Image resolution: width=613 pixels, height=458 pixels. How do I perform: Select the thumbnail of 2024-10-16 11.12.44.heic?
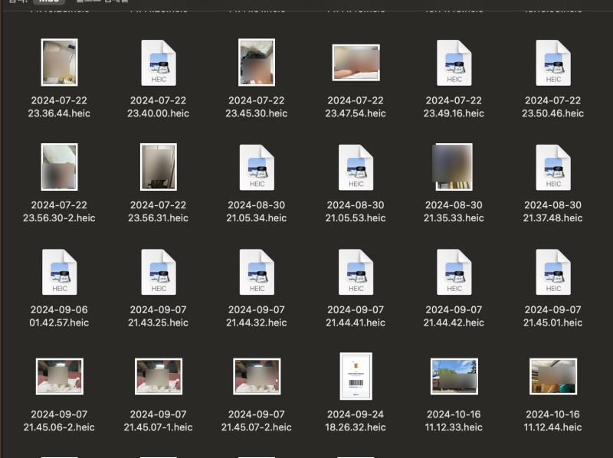click(553, 376)
